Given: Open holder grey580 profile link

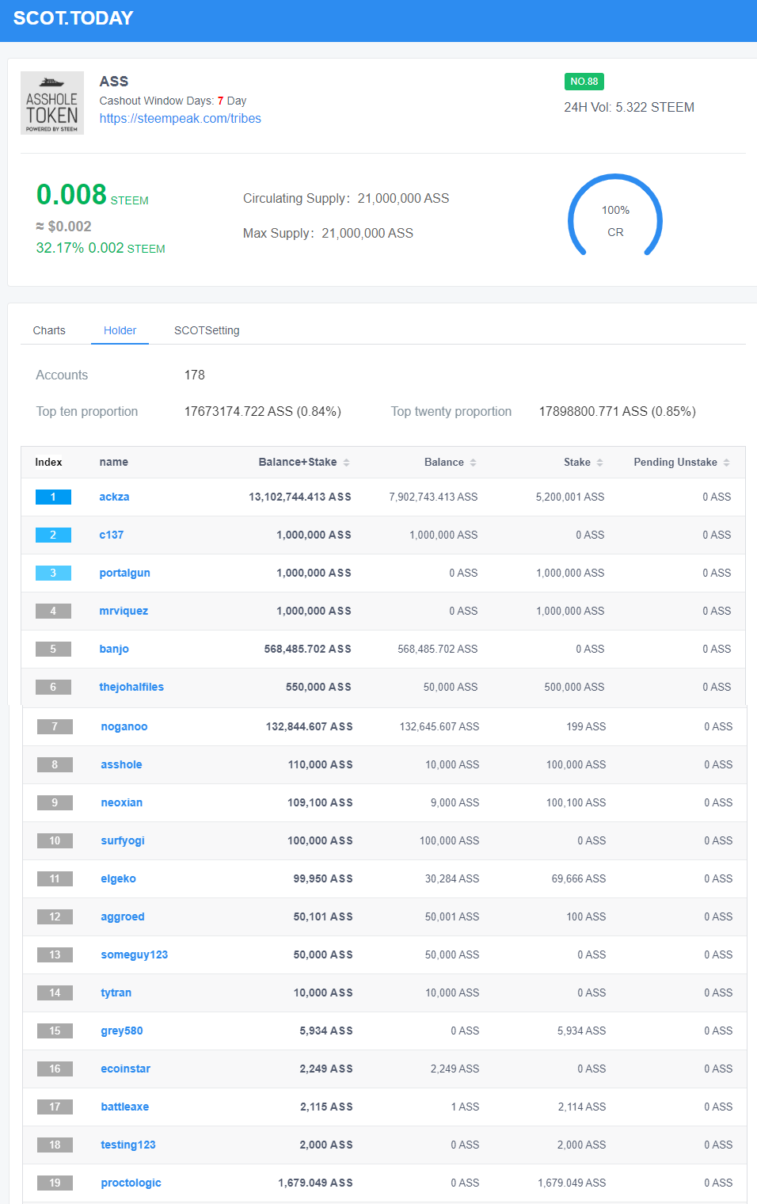Looking at the screenshot, I should pyautogui.click(x=122, y=1031).
